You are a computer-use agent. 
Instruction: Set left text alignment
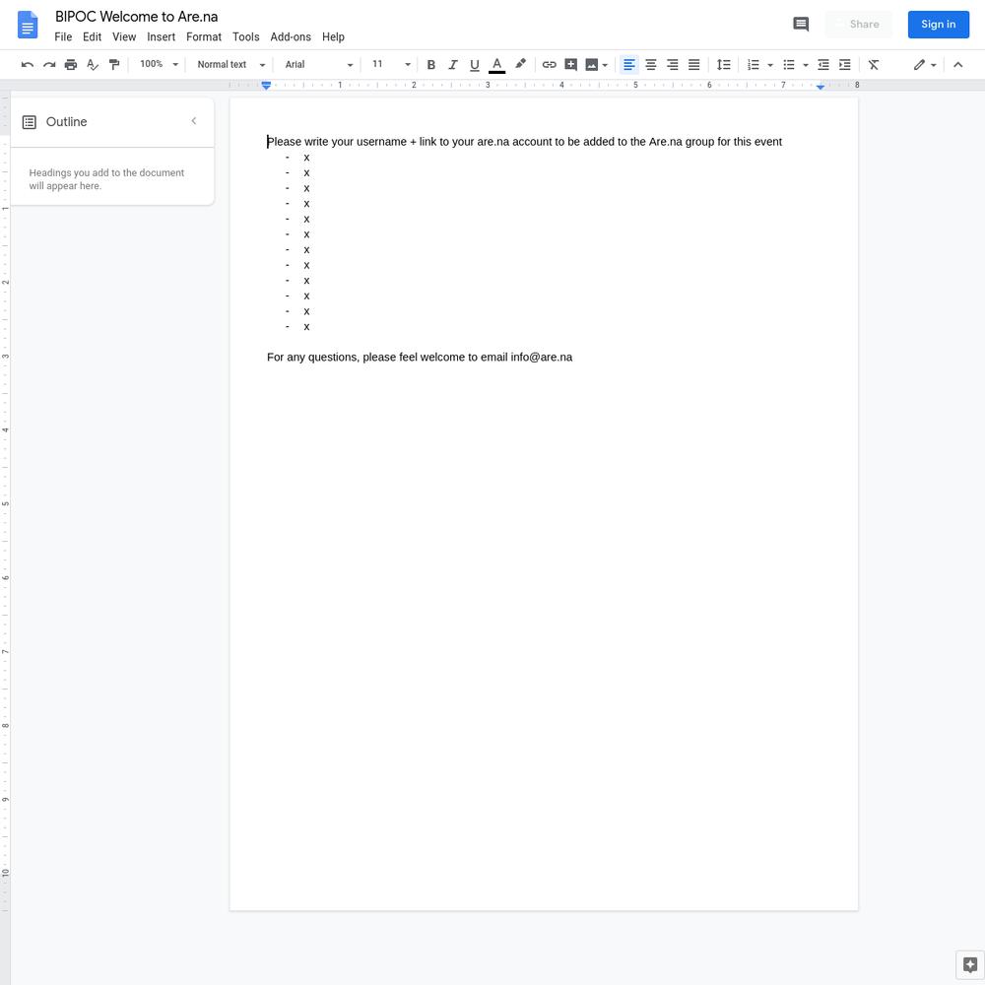628,65
